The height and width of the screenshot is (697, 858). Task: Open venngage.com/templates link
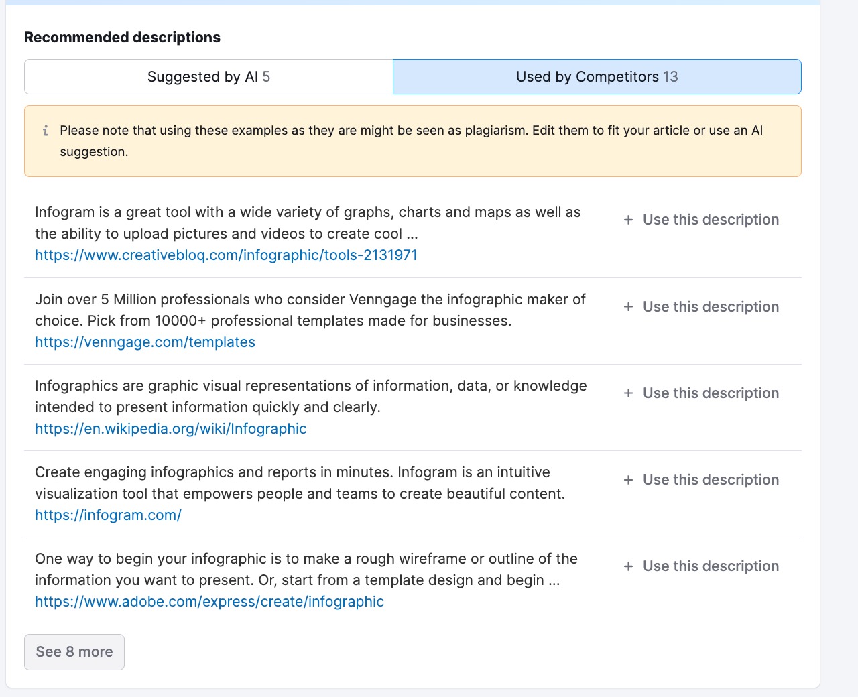(145, 342)
